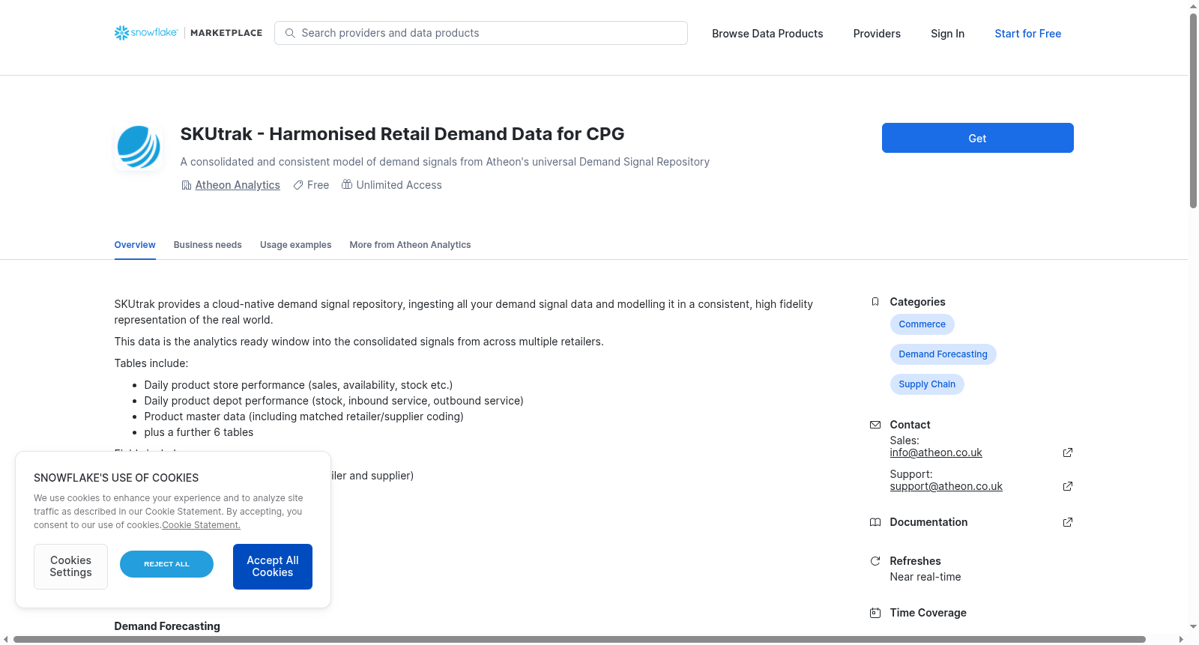Image resolution: width=1199 pixels, height=645 pixels.
Task: Open the external link icon for support@atheon.co.uk
Action: 1068,486
